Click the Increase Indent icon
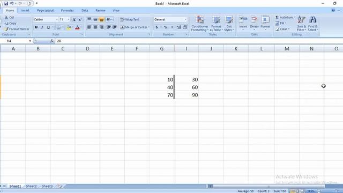The width and height of the screenshot is (343, 193). tap(115, 27)
